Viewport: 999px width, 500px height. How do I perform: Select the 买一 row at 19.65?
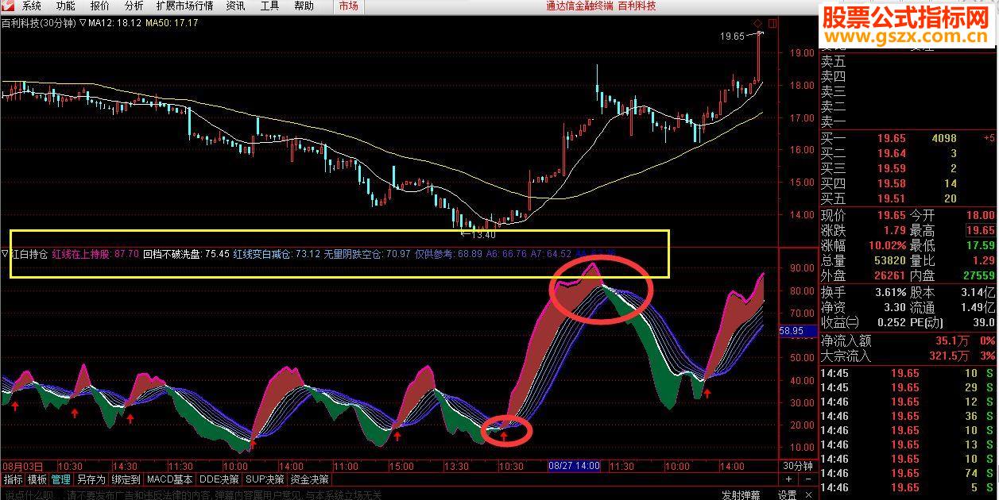point(909,138)
